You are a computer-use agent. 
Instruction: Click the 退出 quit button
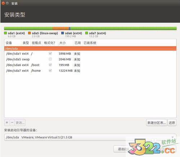(x=121, y=149)
